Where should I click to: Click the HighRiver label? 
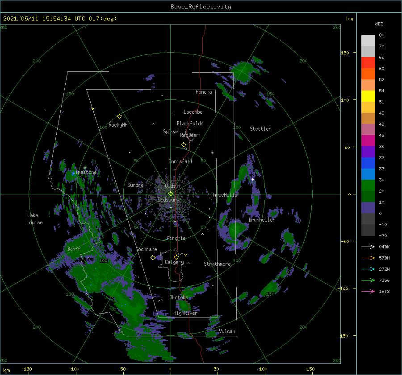point(185,313)
